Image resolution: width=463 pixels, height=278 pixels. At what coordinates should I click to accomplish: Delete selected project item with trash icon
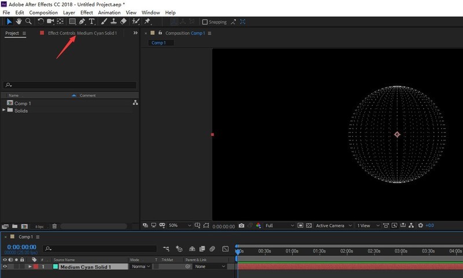tap(54, 226)
